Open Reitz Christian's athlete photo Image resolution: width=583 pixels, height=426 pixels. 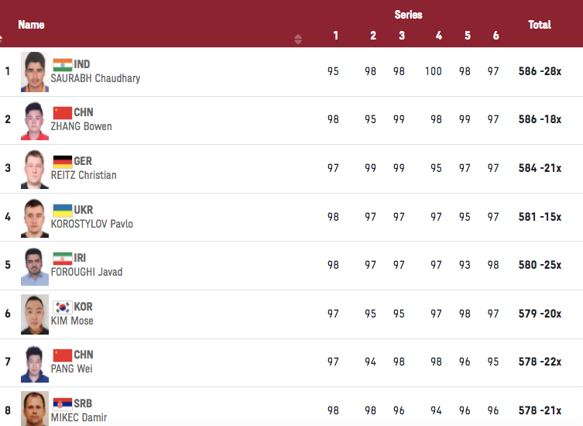click(x=35, y=169)
